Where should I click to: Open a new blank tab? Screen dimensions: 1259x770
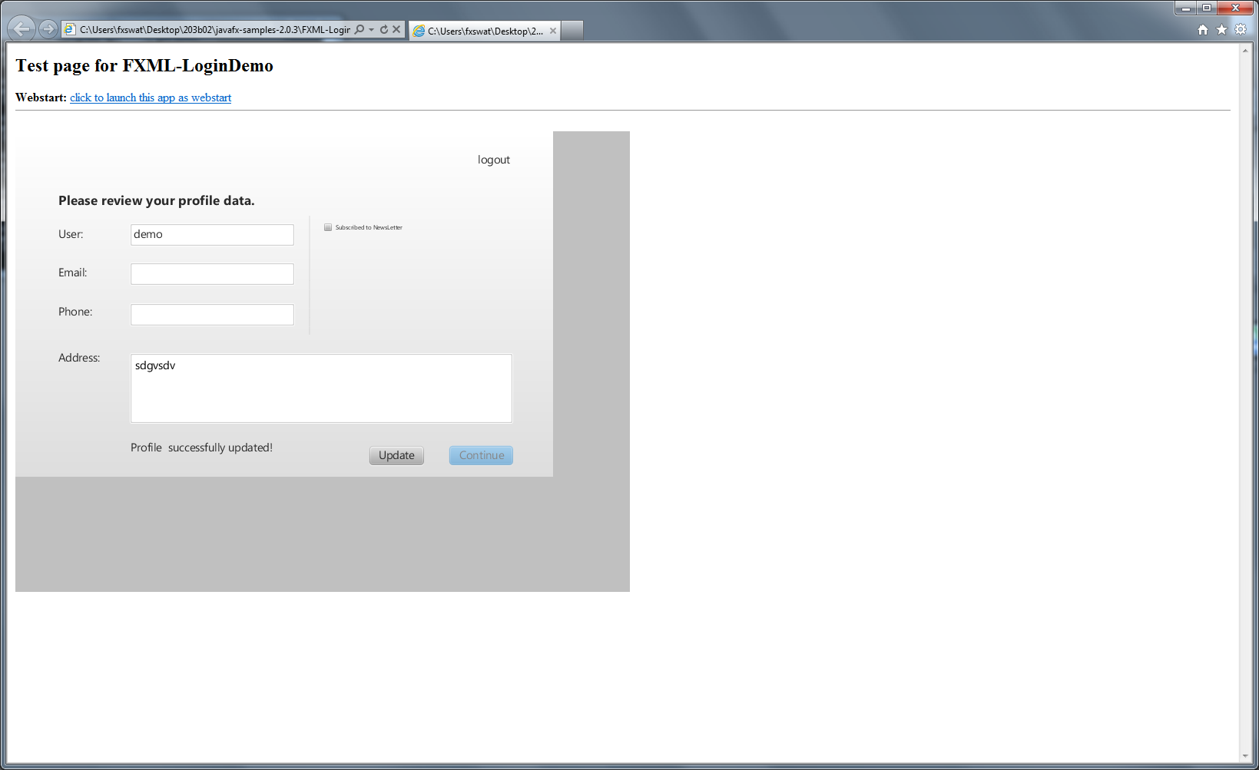[572, 31]
